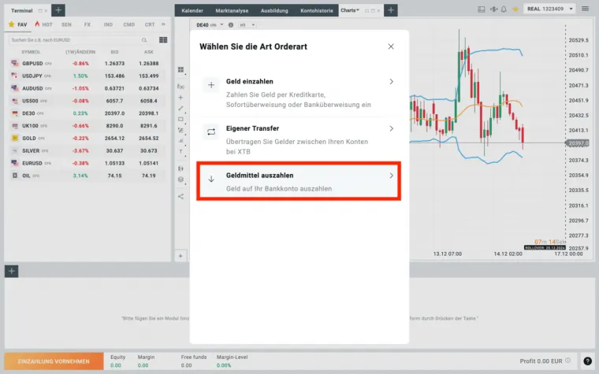The width and height of the screenshot is (599, 374).
Task: Add a new panel tab next to Terminal
Action: (x=59, y=10)
